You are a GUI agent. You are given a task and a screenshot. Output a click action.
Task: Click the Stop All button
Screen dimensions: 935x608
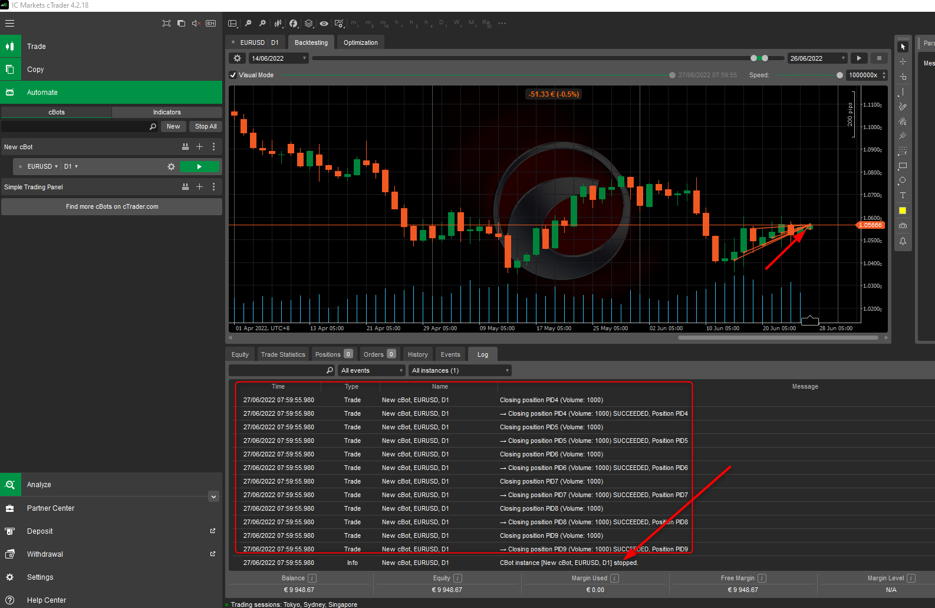tap(206, 127)
